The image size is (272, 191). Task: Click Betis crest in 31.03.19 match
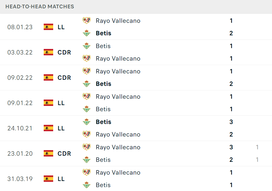pos(86,185)
